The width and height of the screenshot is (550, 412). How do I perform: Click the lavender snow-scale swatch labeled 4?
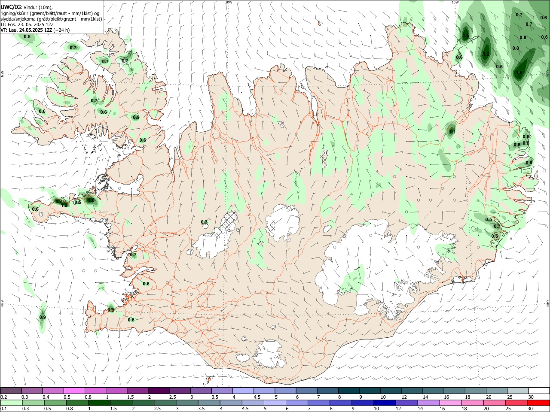pyautogui.click(x=242, y=391)
